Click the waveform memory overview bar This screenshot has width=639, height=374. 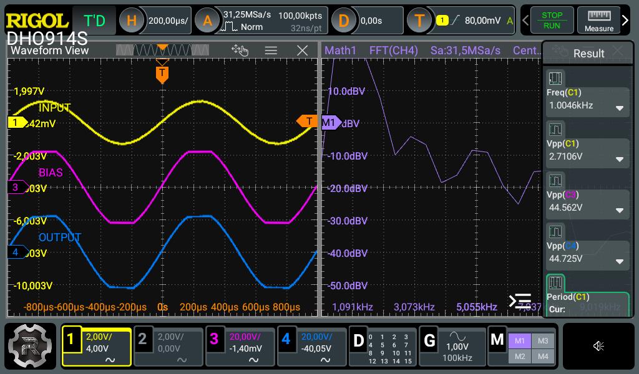tap(162, 50)
